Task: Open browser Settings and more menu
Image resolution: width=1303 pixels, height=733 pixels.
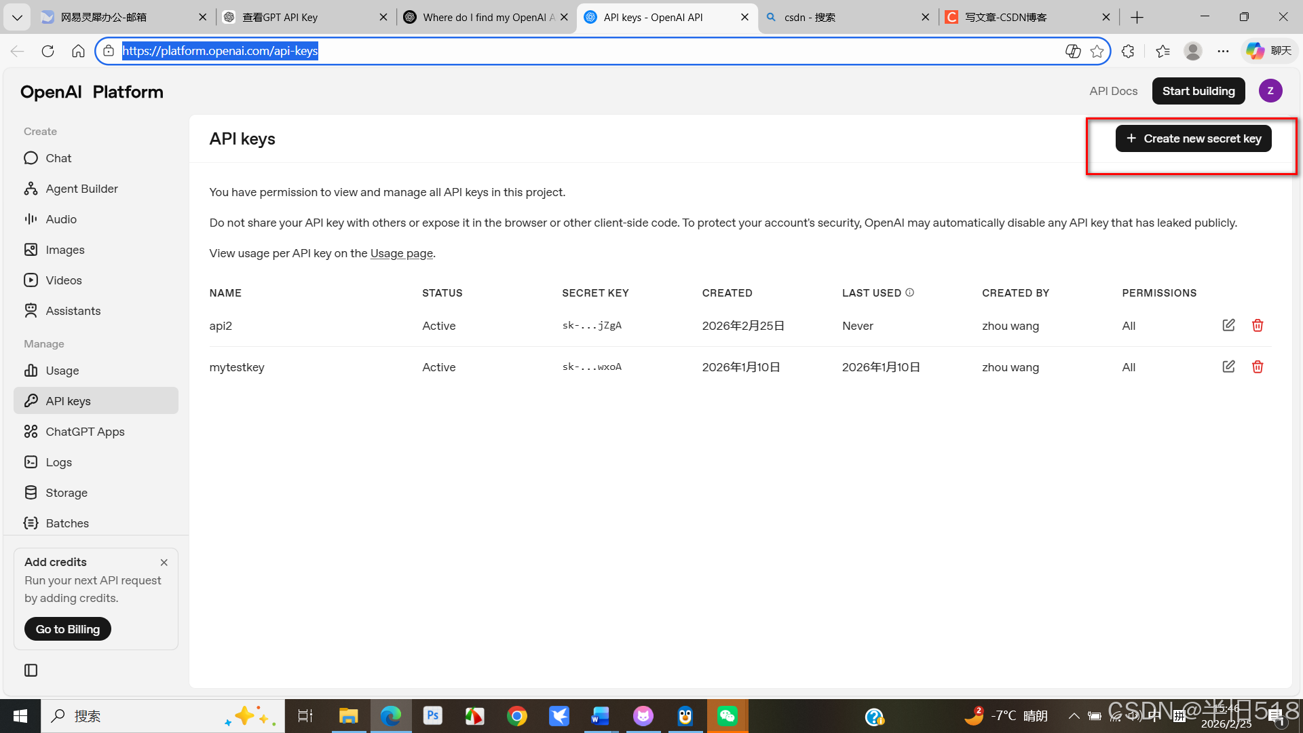Action: tap(1223, 51)
